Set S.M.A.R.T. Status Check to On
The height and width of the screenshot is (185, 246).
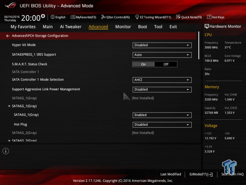tap(143, 64)
